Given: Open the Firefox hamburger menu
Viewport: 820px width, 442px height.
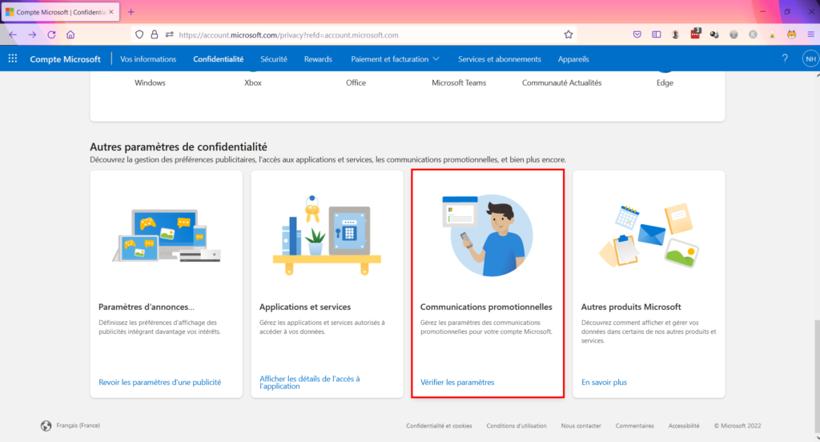Looking at the screenshot, I should (x=811, y=34).
